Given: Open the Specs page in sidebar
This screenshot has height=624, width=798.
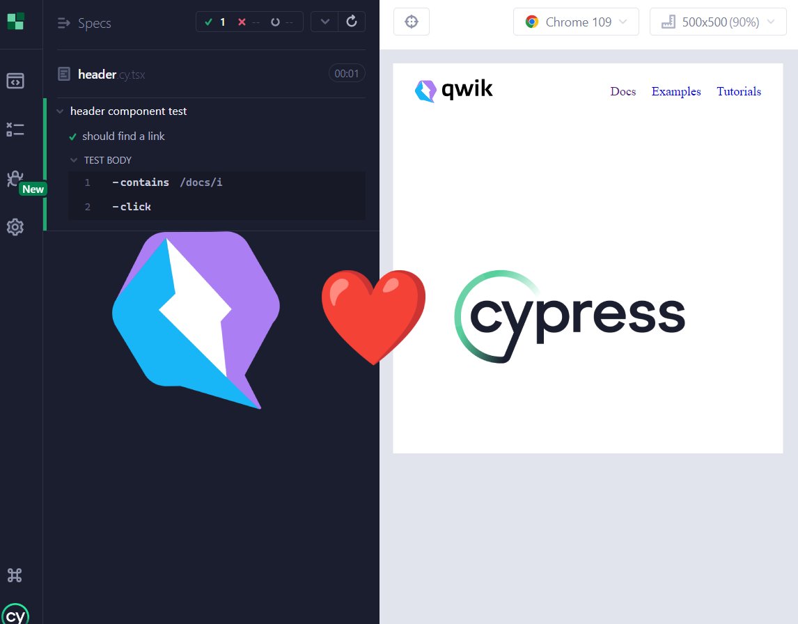Looking at the screenshot, I should click(15, 80).
